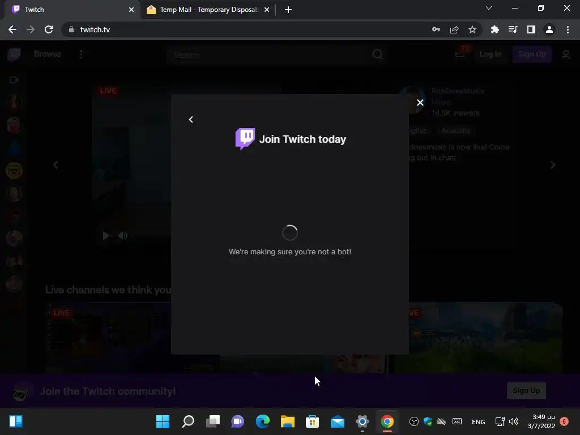Open the Twitch user menu icon
The width and height of the screenshot is (580, 435).
pyautogui.click(x=566, y=55)
